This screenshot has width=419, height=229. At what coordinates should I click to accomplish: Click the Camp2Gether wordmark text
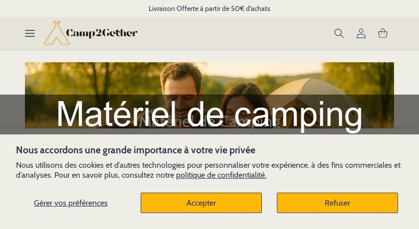(102, 33)
